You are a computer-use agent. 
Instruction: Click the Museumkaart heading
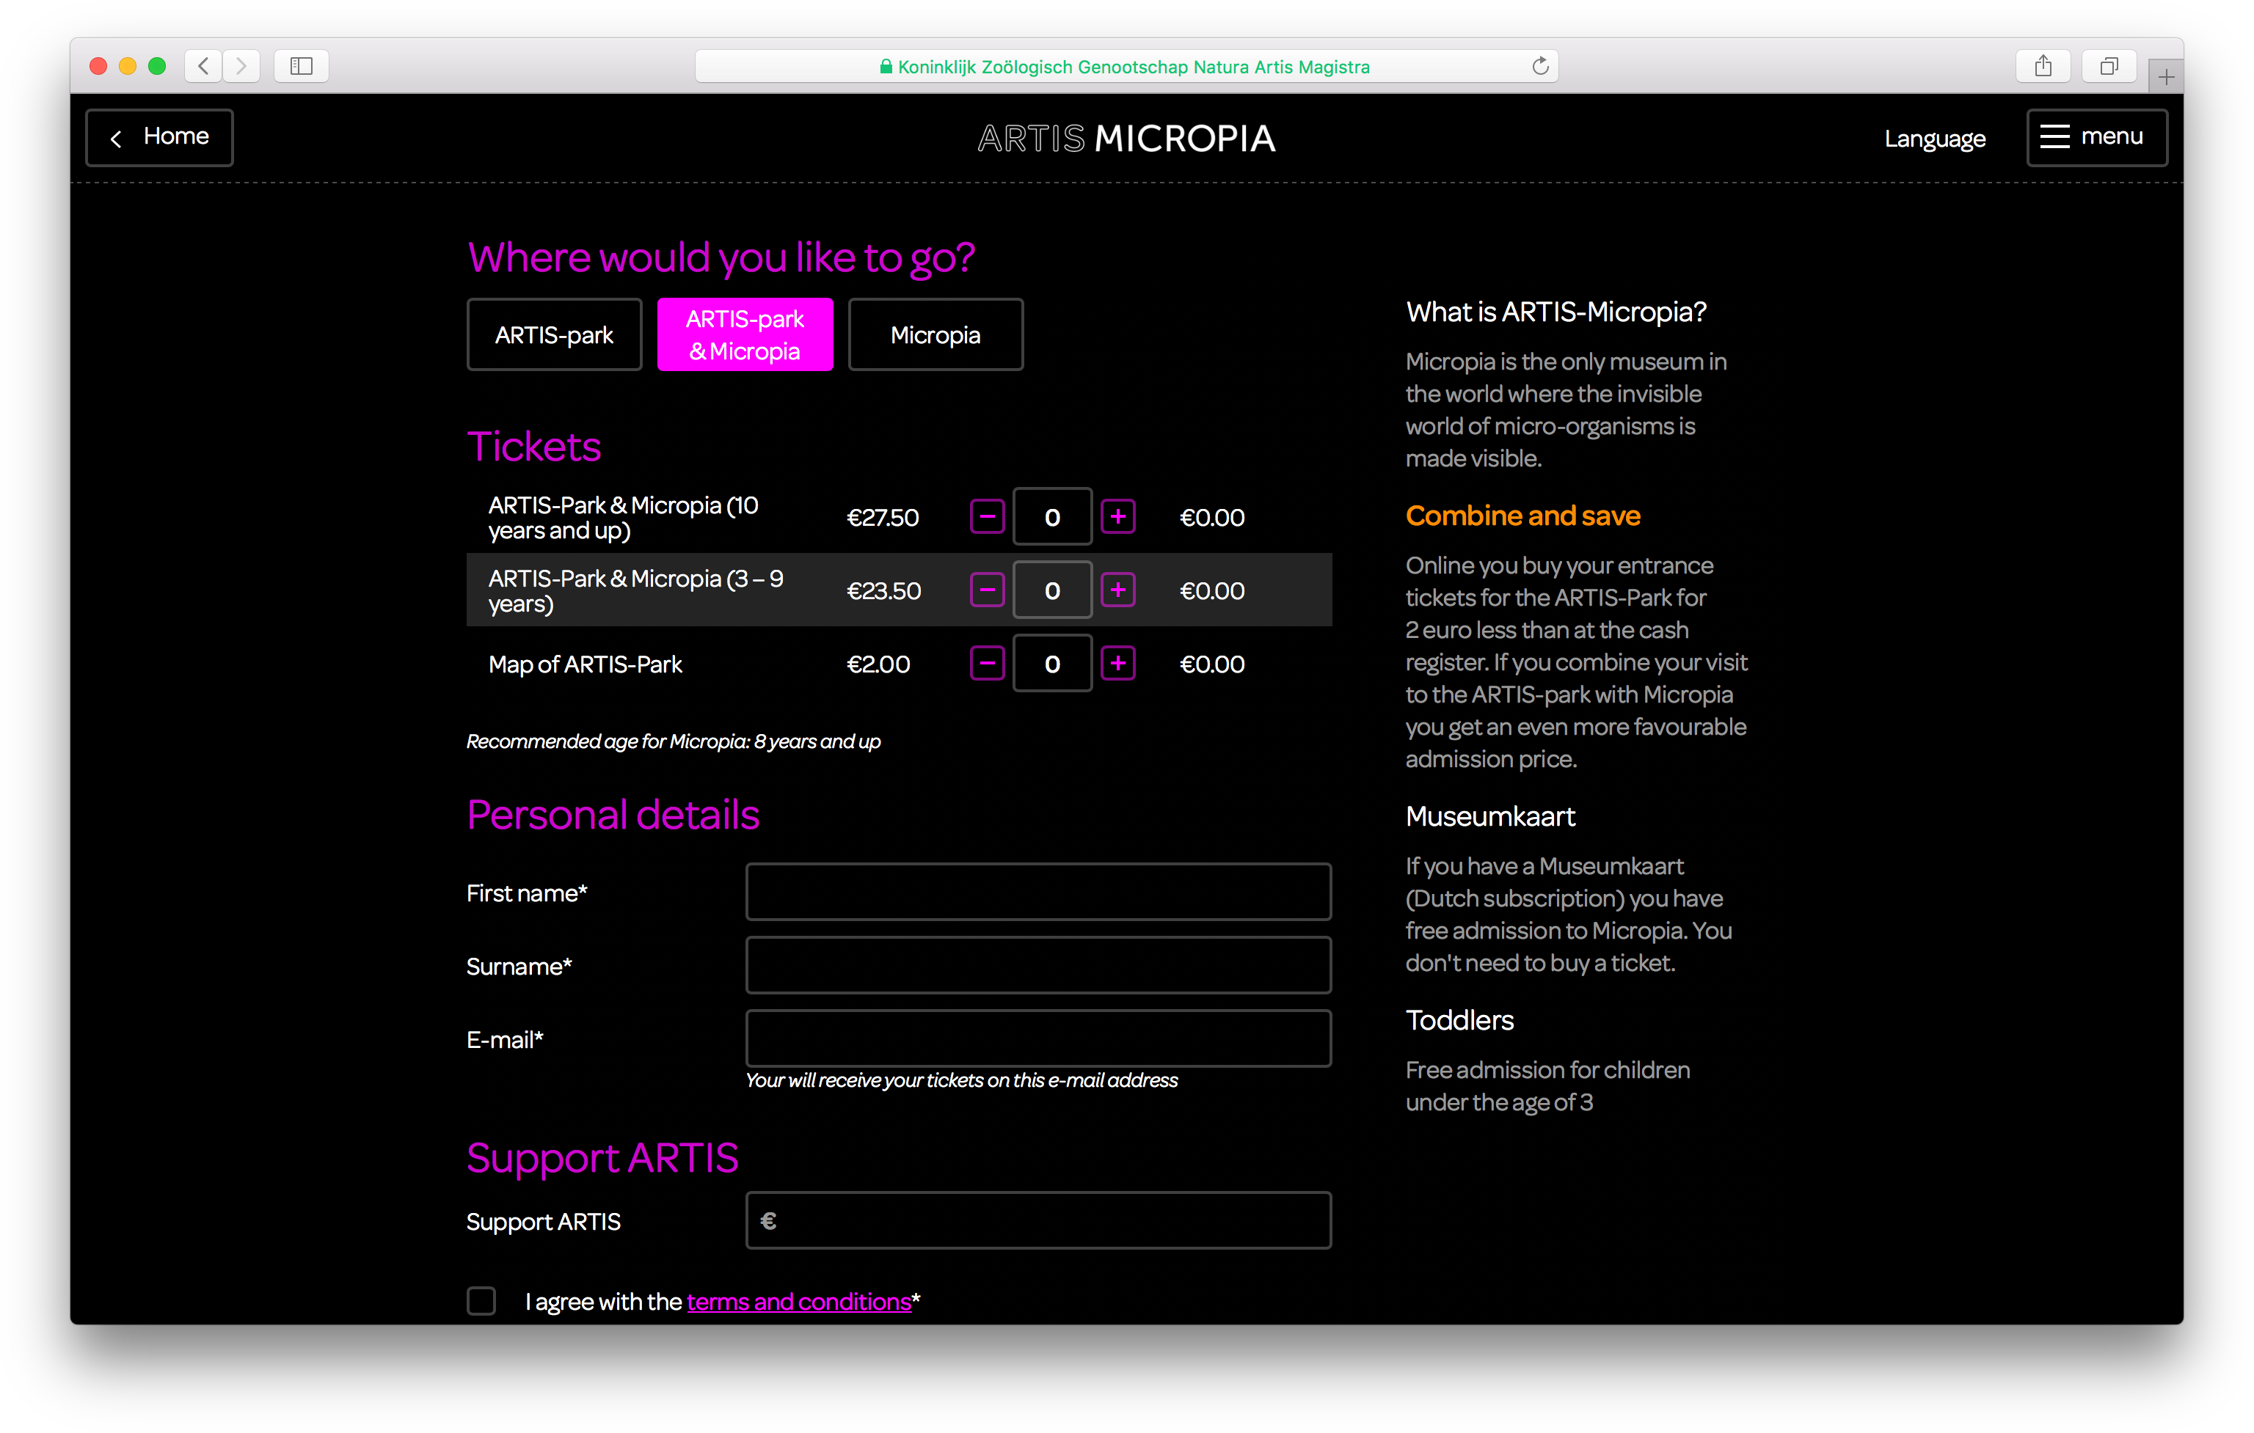click(x=1490, y=816)
